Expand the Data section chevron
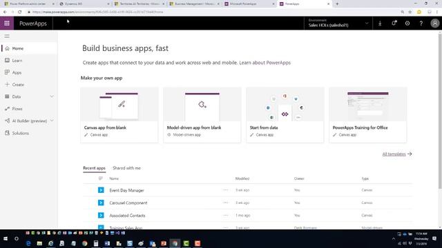This screenshot has width=442, height=248. pos(52,96)
